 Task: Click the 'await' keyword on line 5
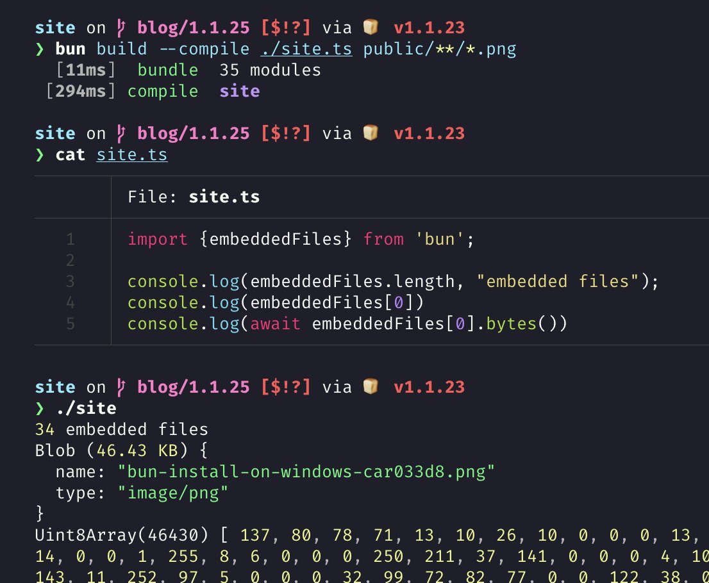click(275, 324)
